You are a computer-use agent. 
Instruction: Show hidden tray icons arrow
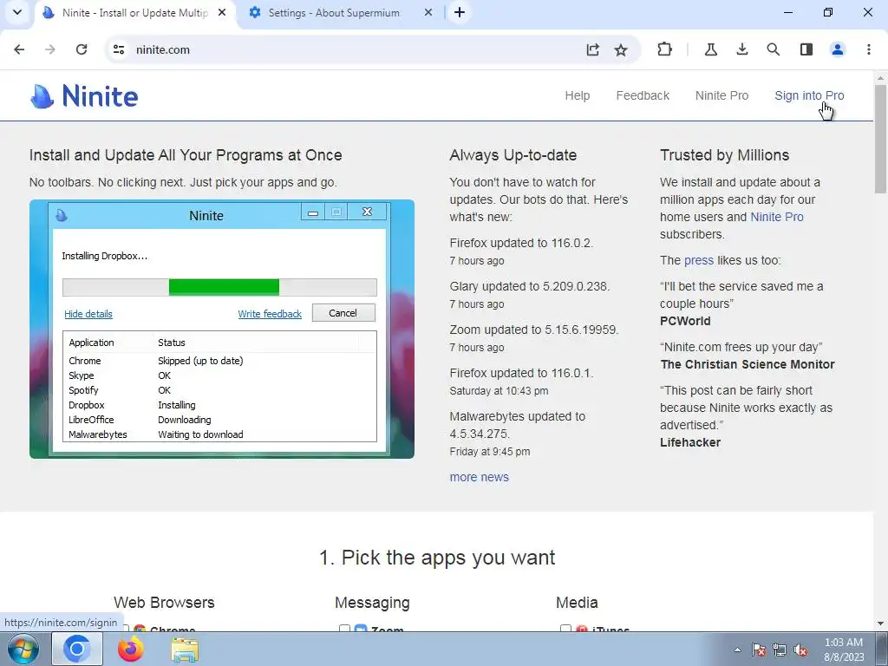tap(737, 650)
